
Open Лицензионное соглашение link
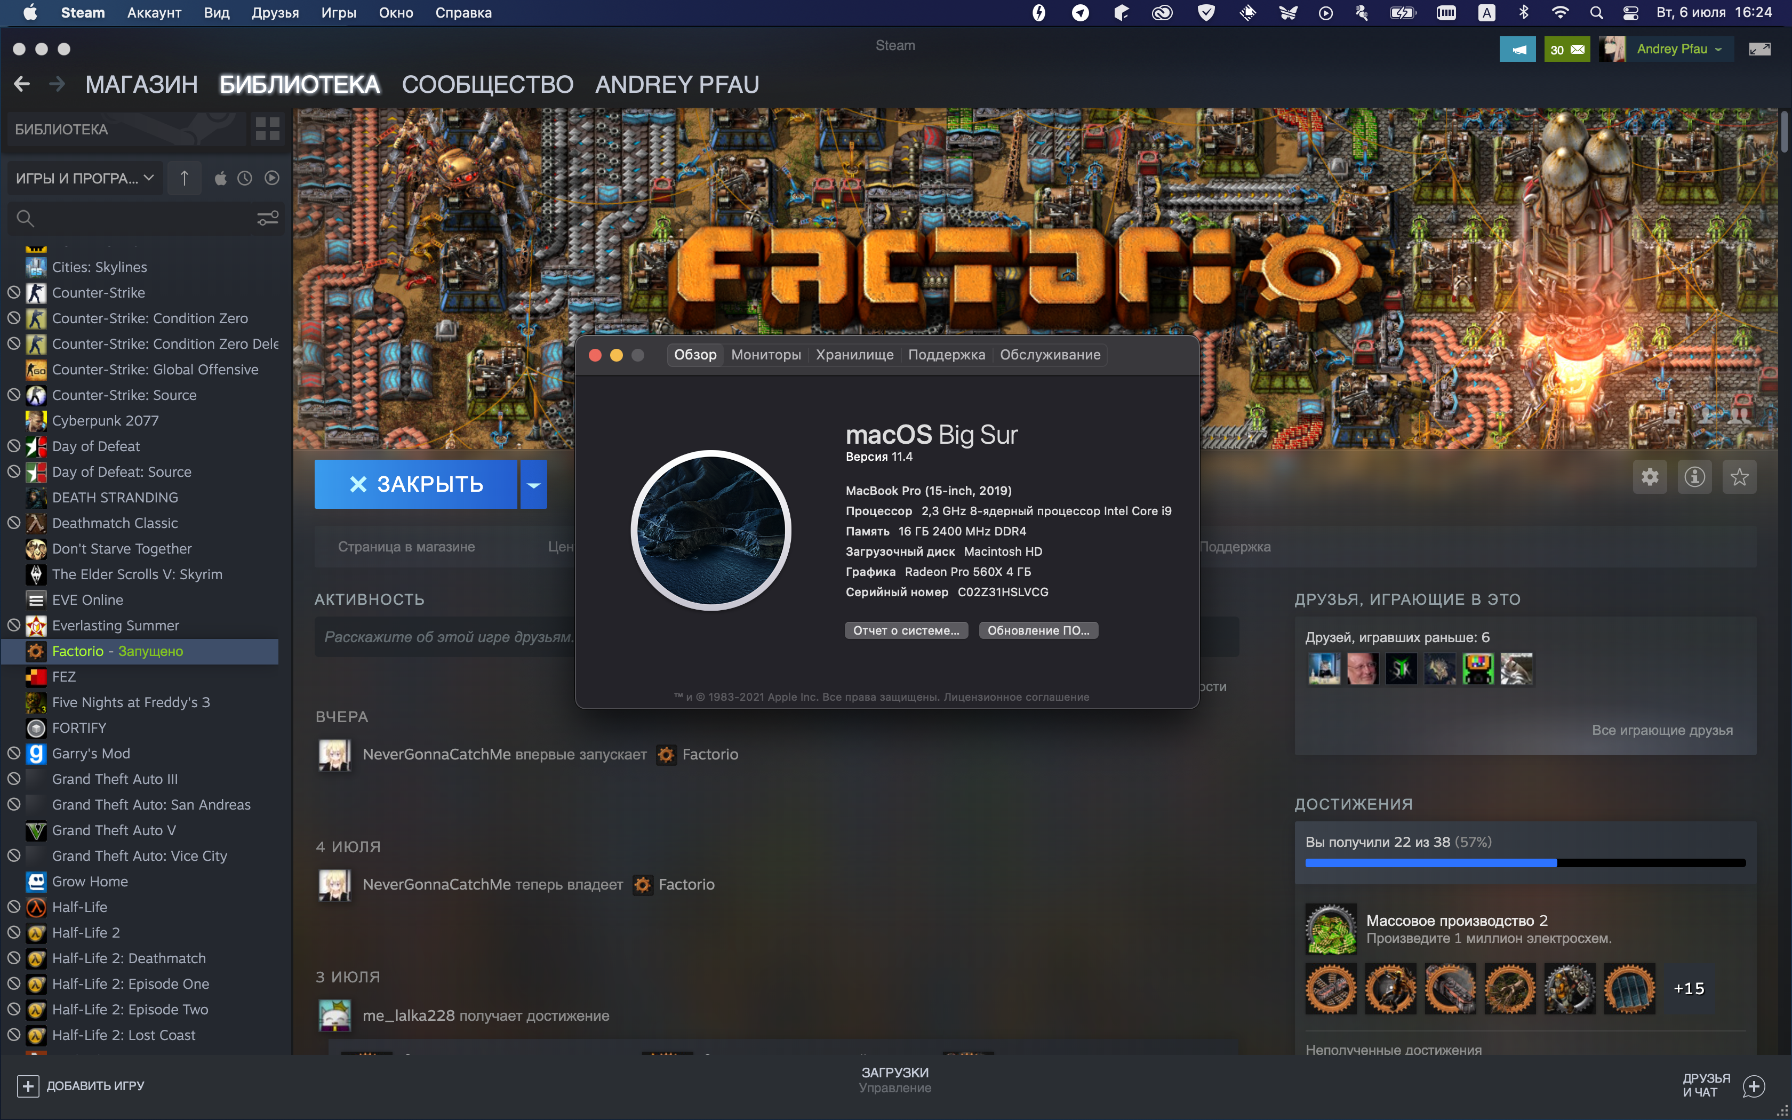(x=1016, y=697)
